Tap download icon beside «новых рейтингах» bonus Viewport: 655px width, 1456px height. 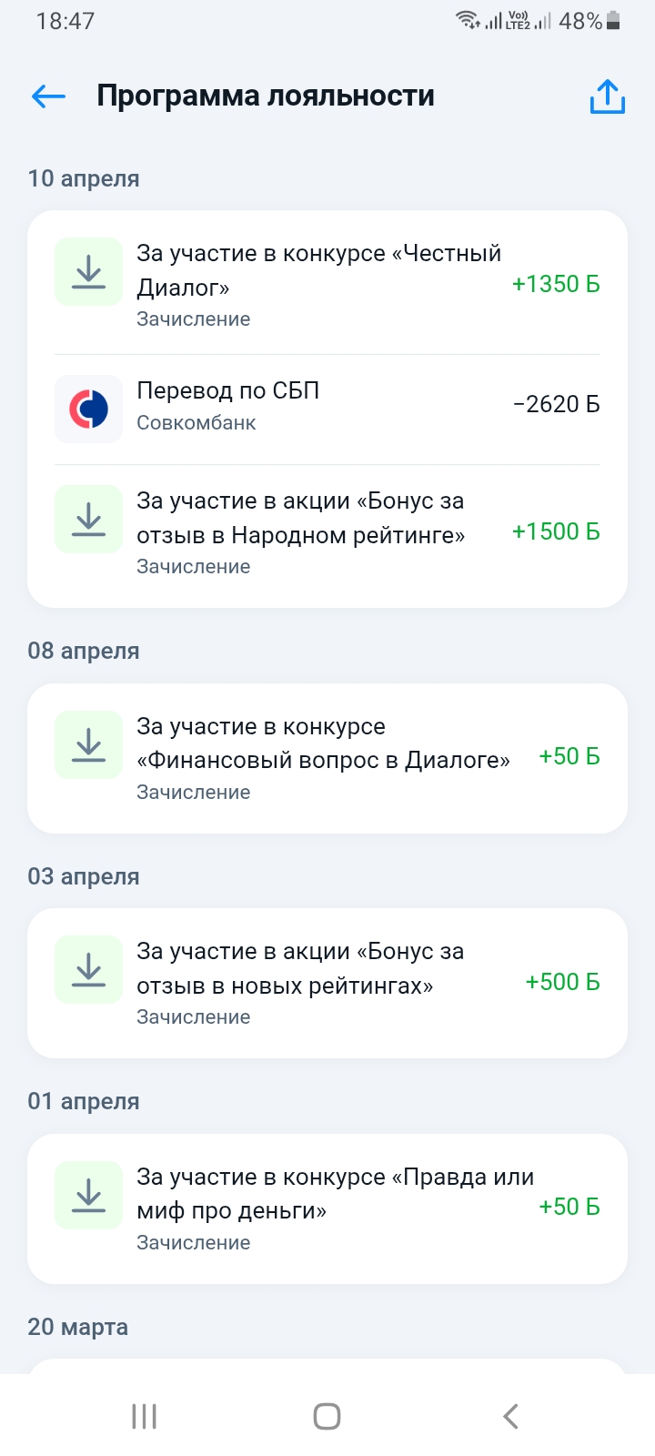point(88,969)
